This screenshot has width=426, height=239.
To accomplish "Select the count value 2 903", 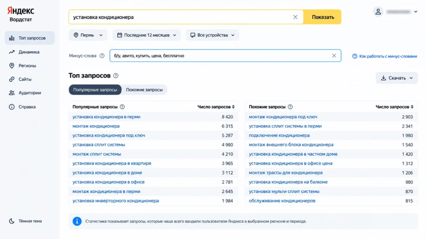I will coord(407,117).
